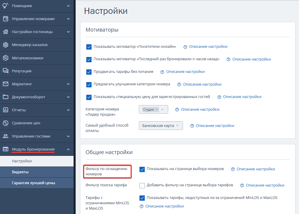Open Виджеты submenu item
Screen dimensions: 299x214
point(37,172)
